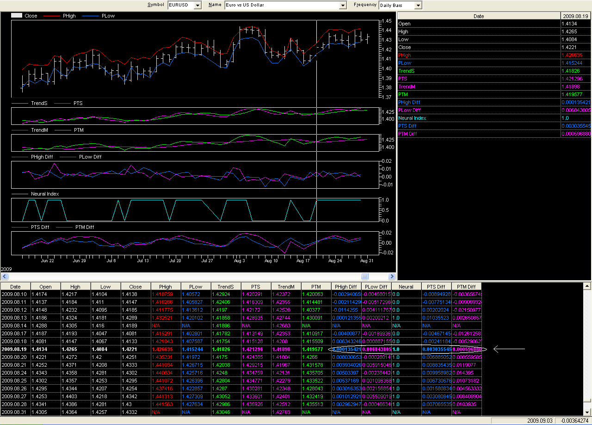This screenshot has width=592, height=425.
Task: Click the 2009.08.19 header in the side panel
Action: point(576,16)
